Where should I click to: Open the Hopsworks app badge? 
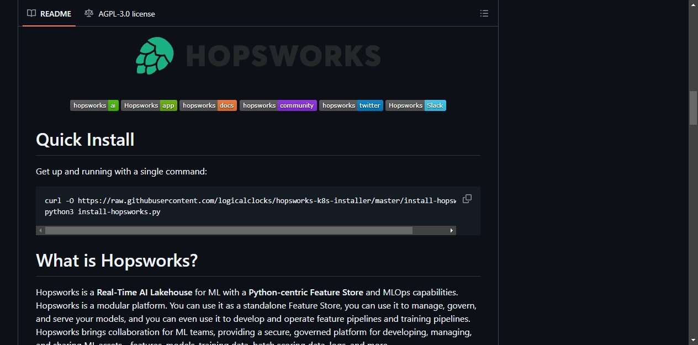tap(149, 105)
